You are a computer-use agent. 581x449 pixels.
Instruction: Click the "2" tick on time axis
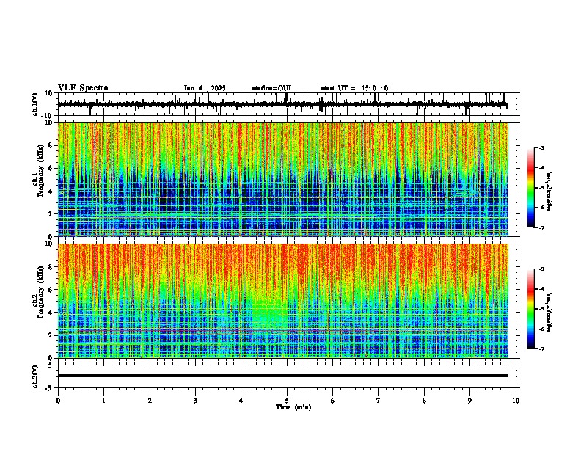150,401
